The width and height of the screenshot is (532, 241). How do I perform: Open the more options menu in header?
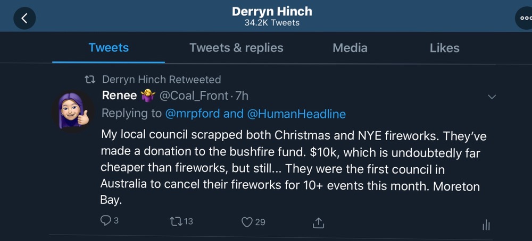[x=525, y=18]
